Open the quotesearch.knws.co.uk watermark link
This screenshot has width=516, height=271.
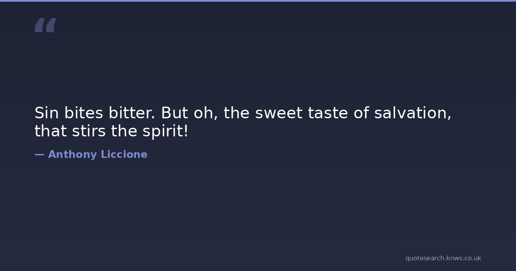443,258
